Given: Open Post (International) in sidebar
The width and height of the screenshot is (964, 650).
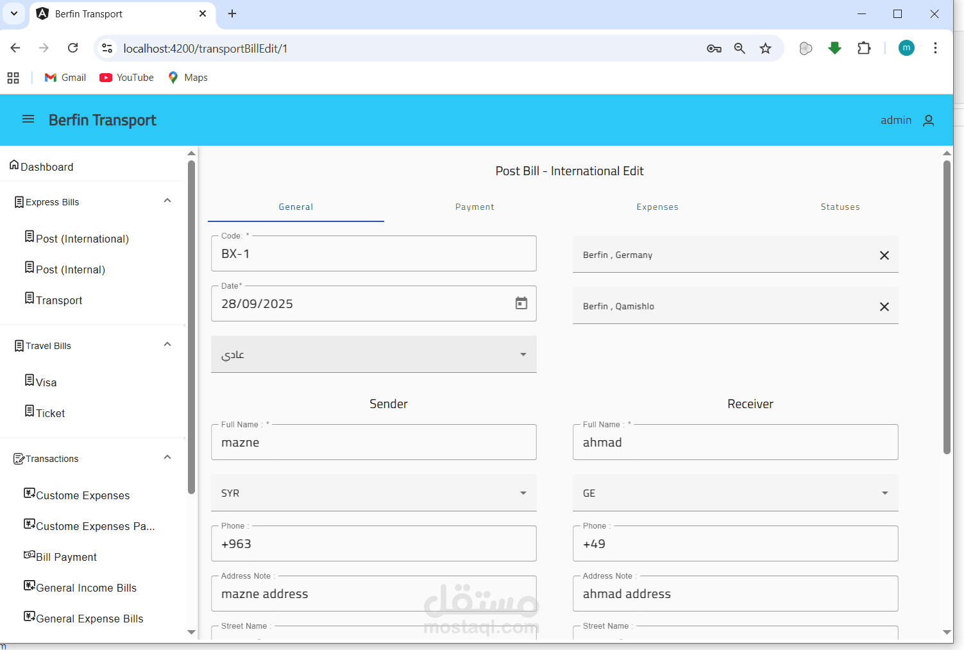Looking at the screenshot, I should click(77, 238).
